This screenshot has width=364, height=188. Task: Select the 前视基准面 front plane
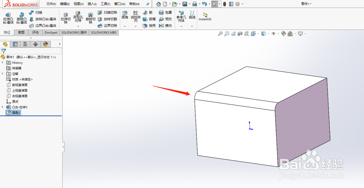17,85
